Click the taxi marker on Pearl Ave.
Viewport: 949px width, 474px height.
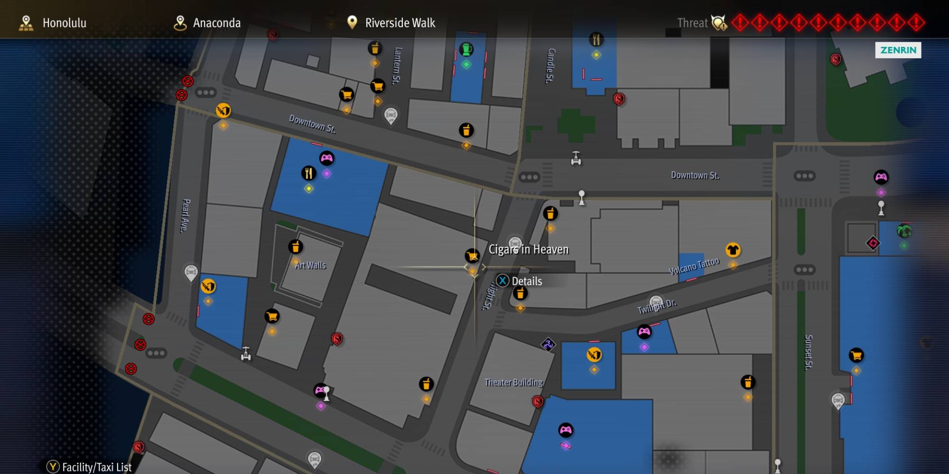pyautogui.click(x=191, y=273)
